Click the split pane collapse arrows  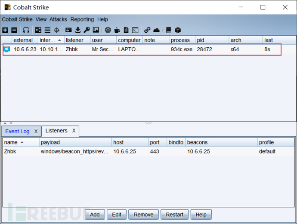pos(8,123)
